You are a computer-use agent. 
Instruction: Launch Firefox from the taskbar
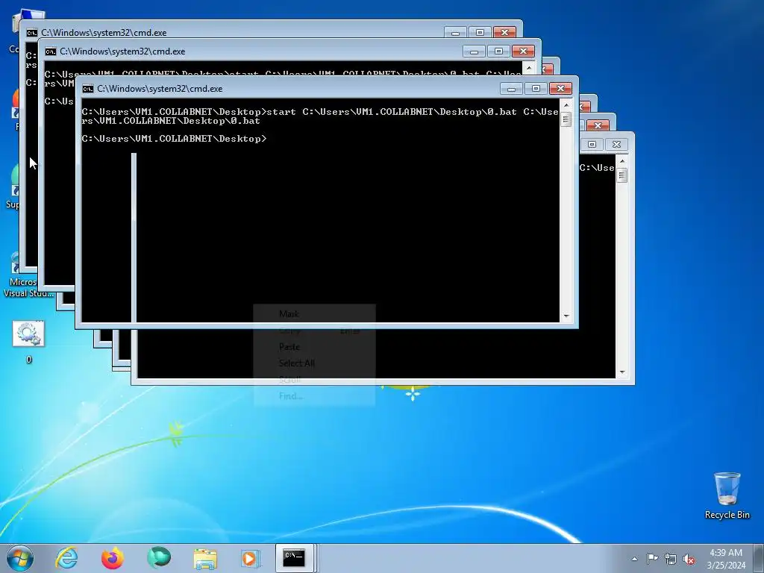tap(113, 558)
